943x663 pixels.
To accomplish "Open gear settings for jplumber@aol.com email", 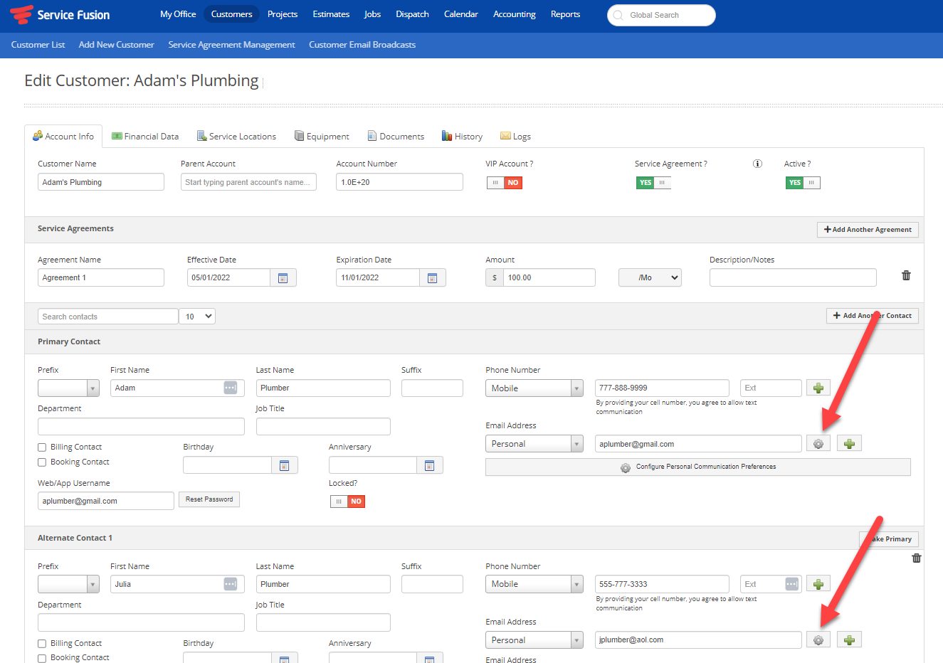I will pyautogui.click(x=818, y=640).
